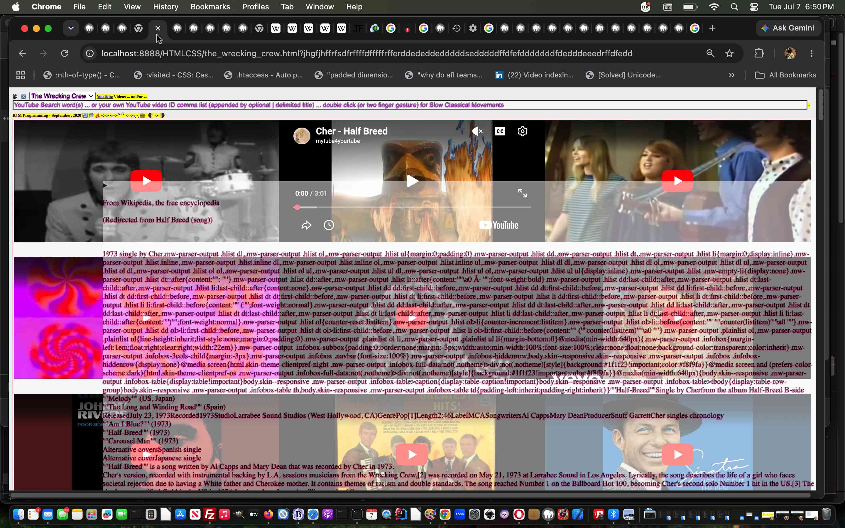This screenshot has height=528, width=845.
Task: View site information icon in address bar
Action: tap(90, 53)
